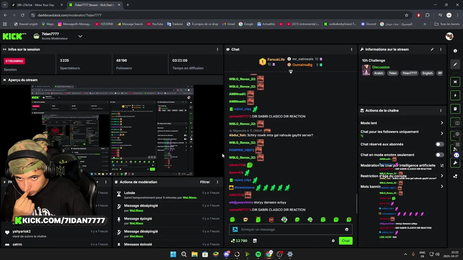Click the moderator hammer badge in the message box
463x260 pixels.
tap(235, 229)
